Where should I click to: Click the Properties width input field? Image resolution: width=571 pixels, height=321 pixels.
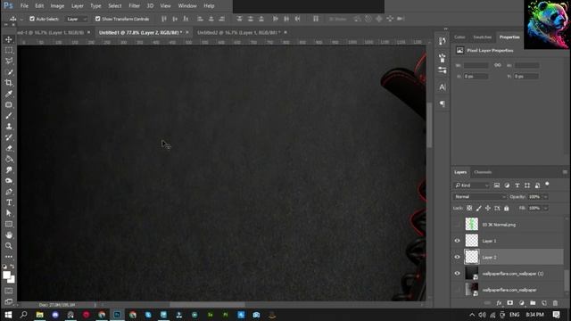coord(476,65)
